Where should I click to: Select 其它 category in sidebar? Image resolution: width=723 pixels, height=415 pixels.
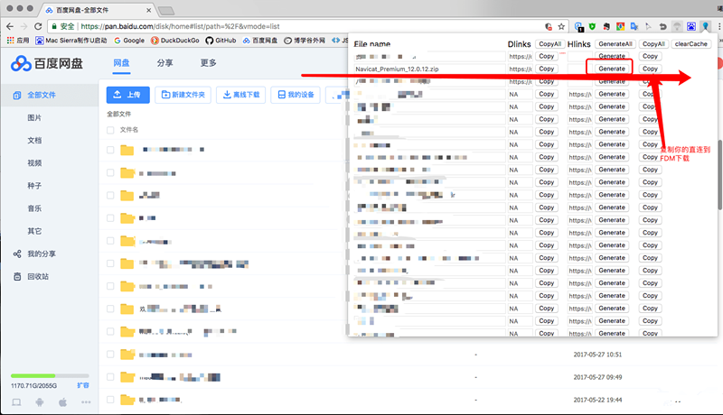(34, 231)
